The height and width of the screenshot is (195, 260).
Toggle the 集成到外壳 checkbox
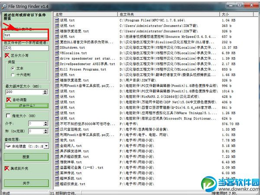(6, 169)
